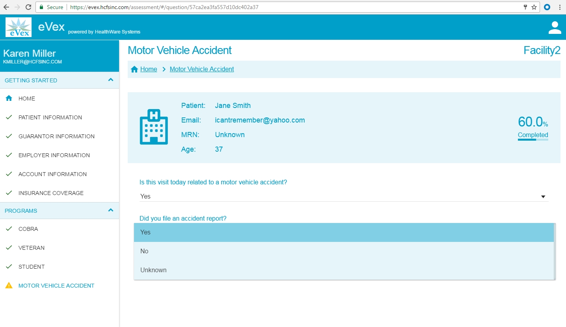Click the eVex logo
The image size is (566, 327).
[x=19, y=28]
